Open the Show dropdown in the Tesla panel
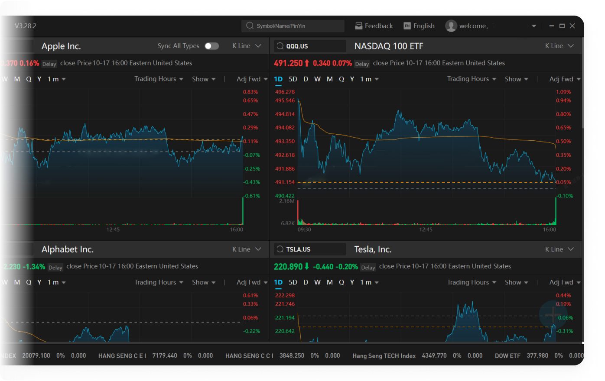605x381 pixels. point(517,282)
